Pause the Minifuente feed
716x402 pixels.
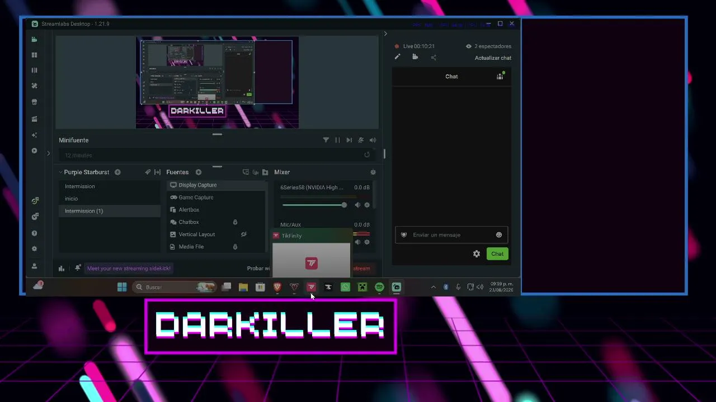click(337, 140)
